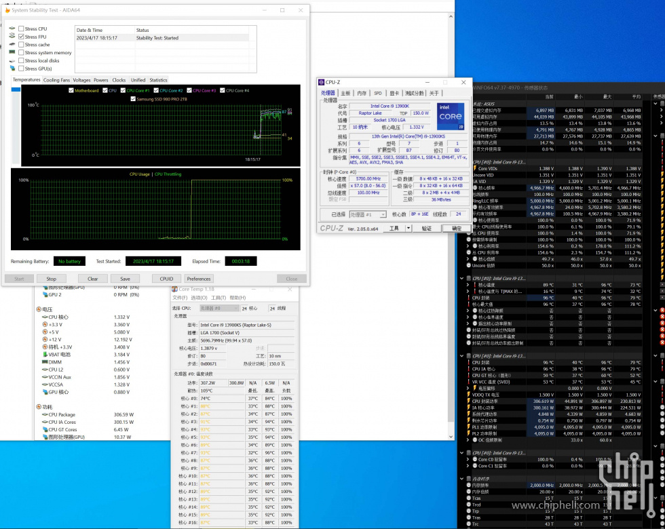Click the memory stick icon beside Stress system memory
The image size is (665, 529).
pyautogui.click(x=12, y=52)
